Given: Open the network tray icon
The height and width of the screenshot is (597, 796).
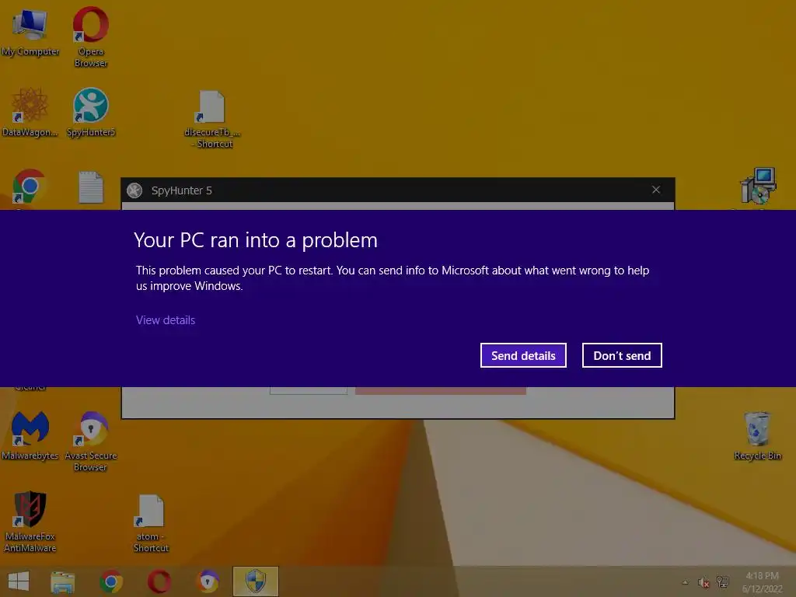Looking at the screenshot, I should point(722,581).
